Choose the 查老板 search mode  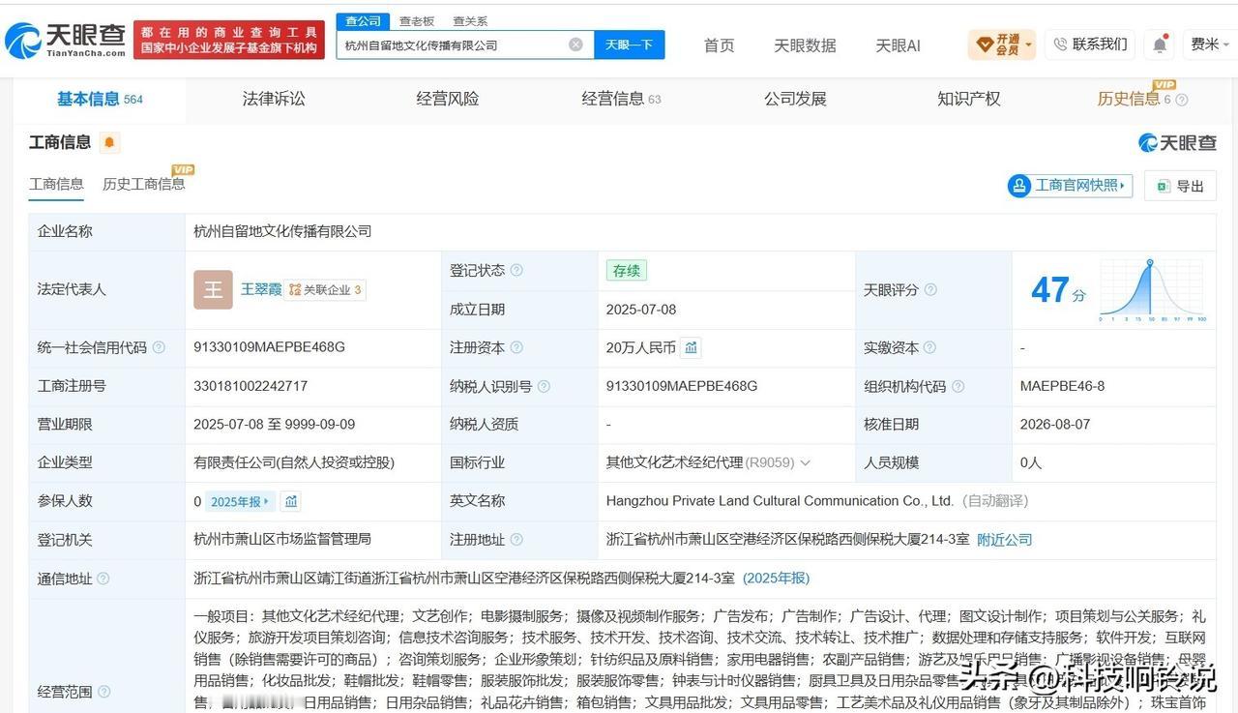[x=417, y=21]
